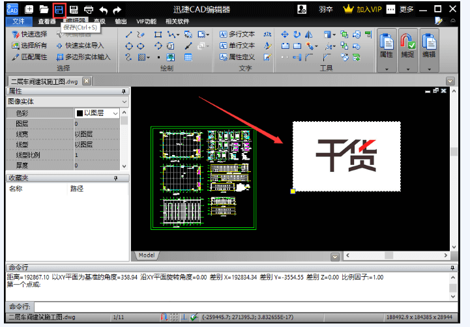The image size is (470, 327).
Task: Click the Insert Image palm-tree icon
Action: [171, 57]
